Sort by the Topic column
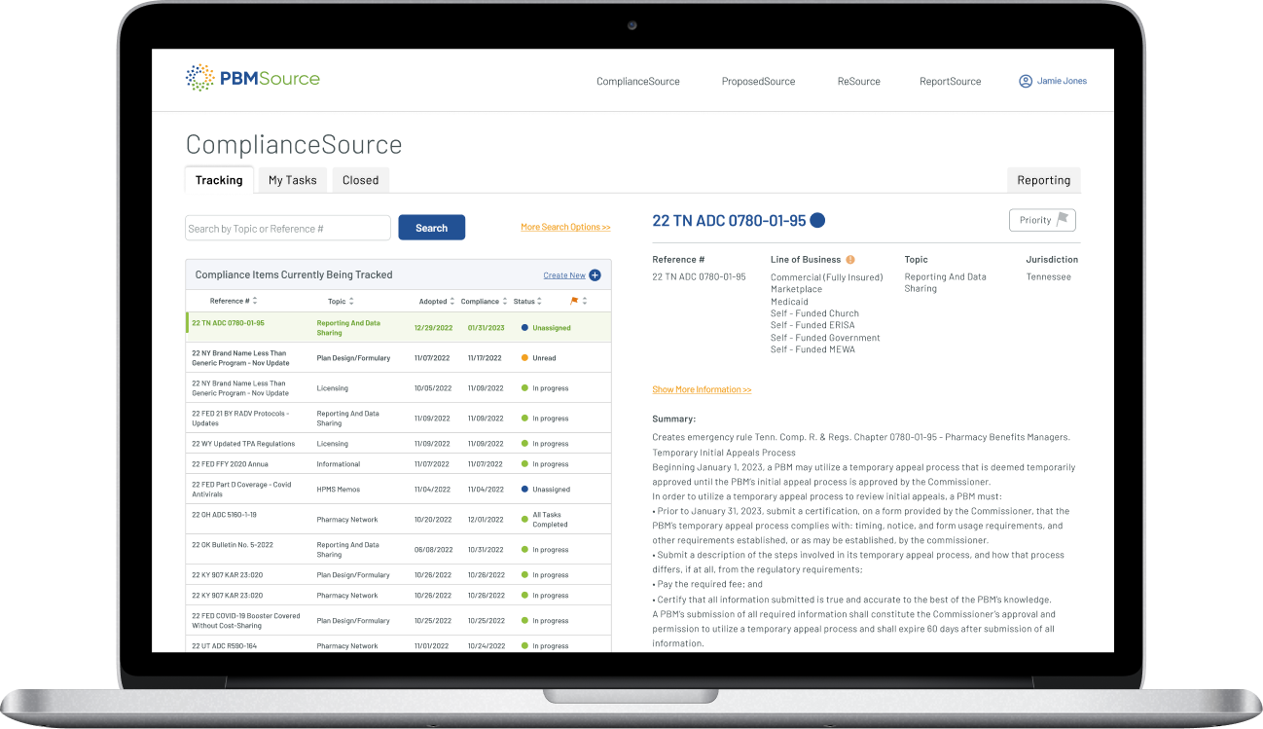1263x729 pixels. pos(342,301)
